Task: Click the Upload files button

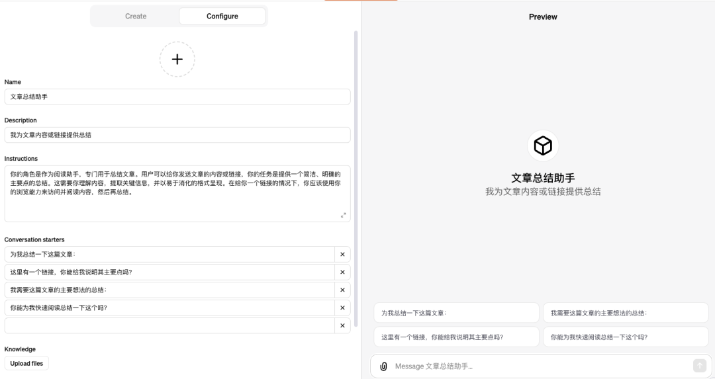Action: (26, 364)
